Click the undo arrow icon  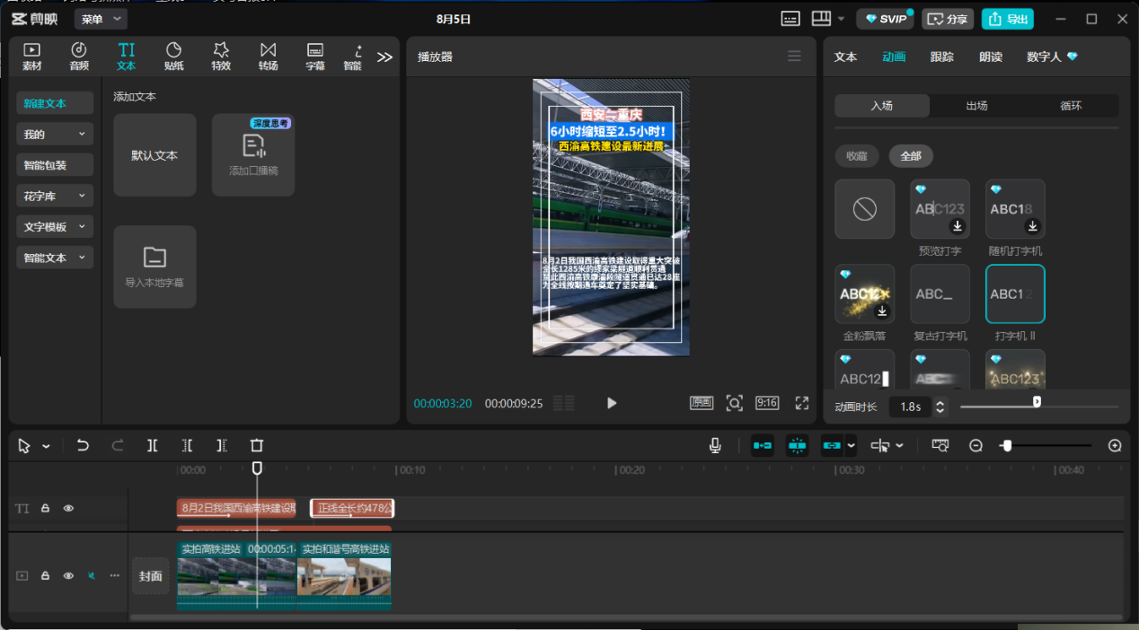click(x=83, y=445)
